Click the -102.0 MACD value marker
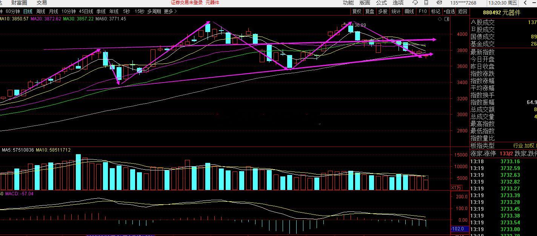Image resolution: width=537 pixels, height=236 pixels. 460,229
